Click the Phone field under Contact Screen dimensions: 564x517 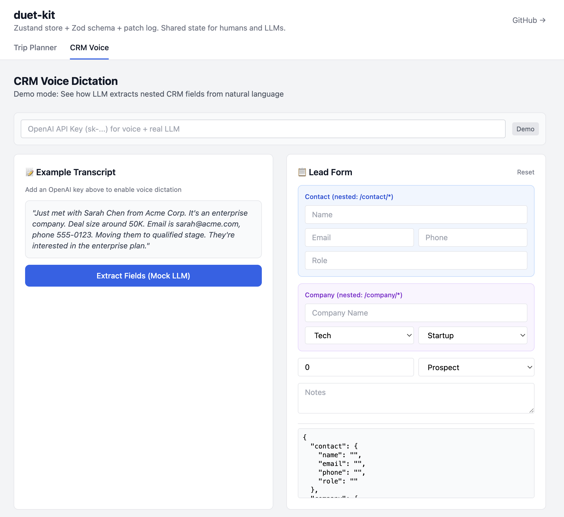[473, 237]
